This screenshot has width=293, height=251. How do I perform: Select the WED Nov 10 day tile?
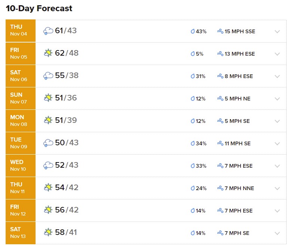(x=21, y=165)
